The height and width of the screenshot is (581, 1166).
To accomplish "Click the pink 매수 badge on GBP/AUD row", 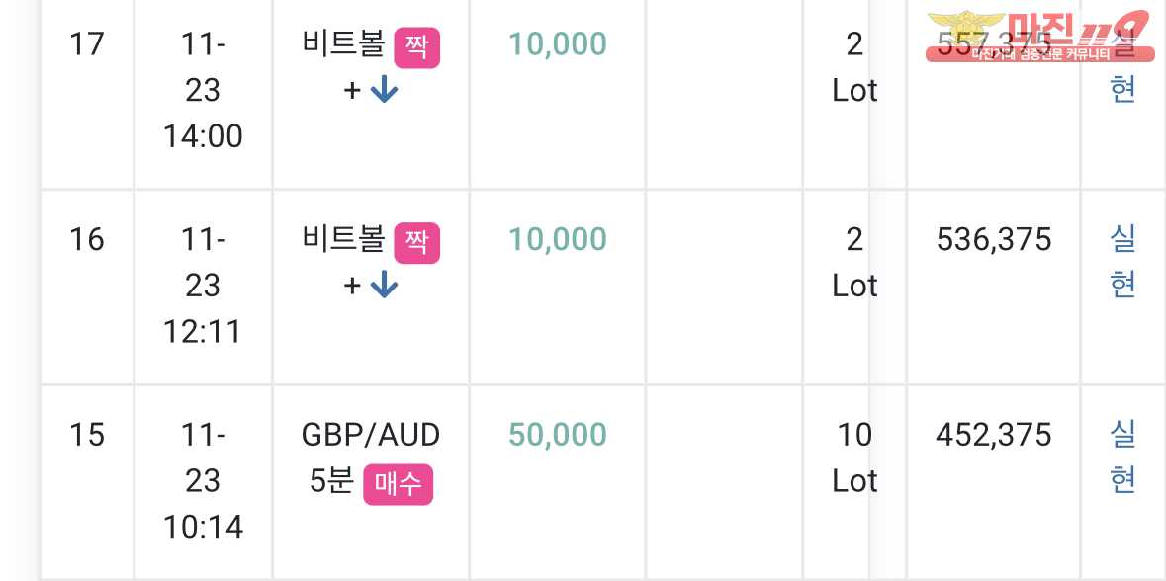I will click(x=399, y=484).
